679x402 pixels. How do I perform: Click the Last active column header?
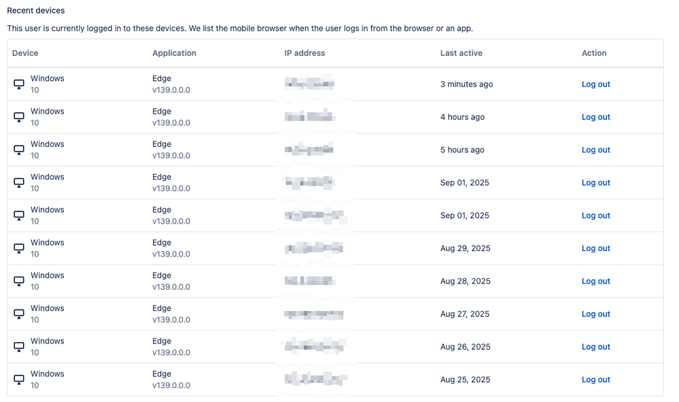coord(462,53)
